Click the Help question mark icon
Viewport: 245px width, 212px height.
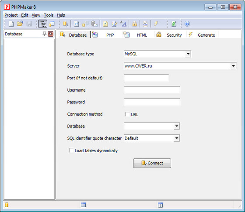[x=187, y=24]
